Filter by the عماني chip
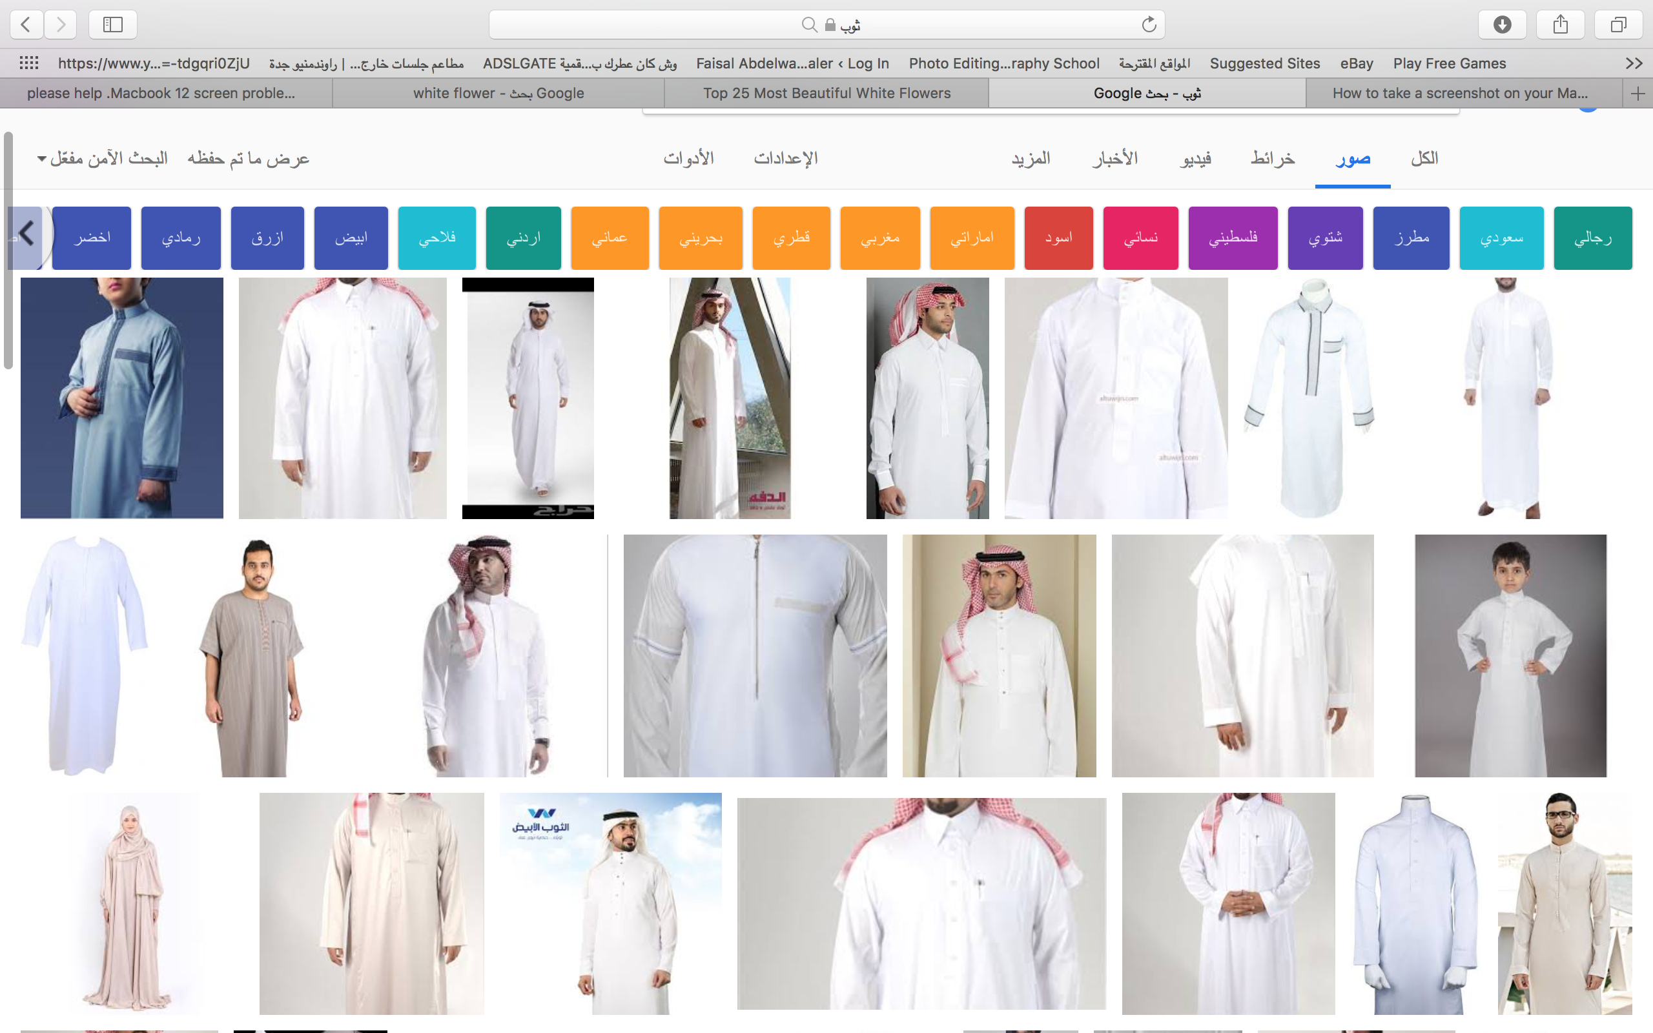 610,238
